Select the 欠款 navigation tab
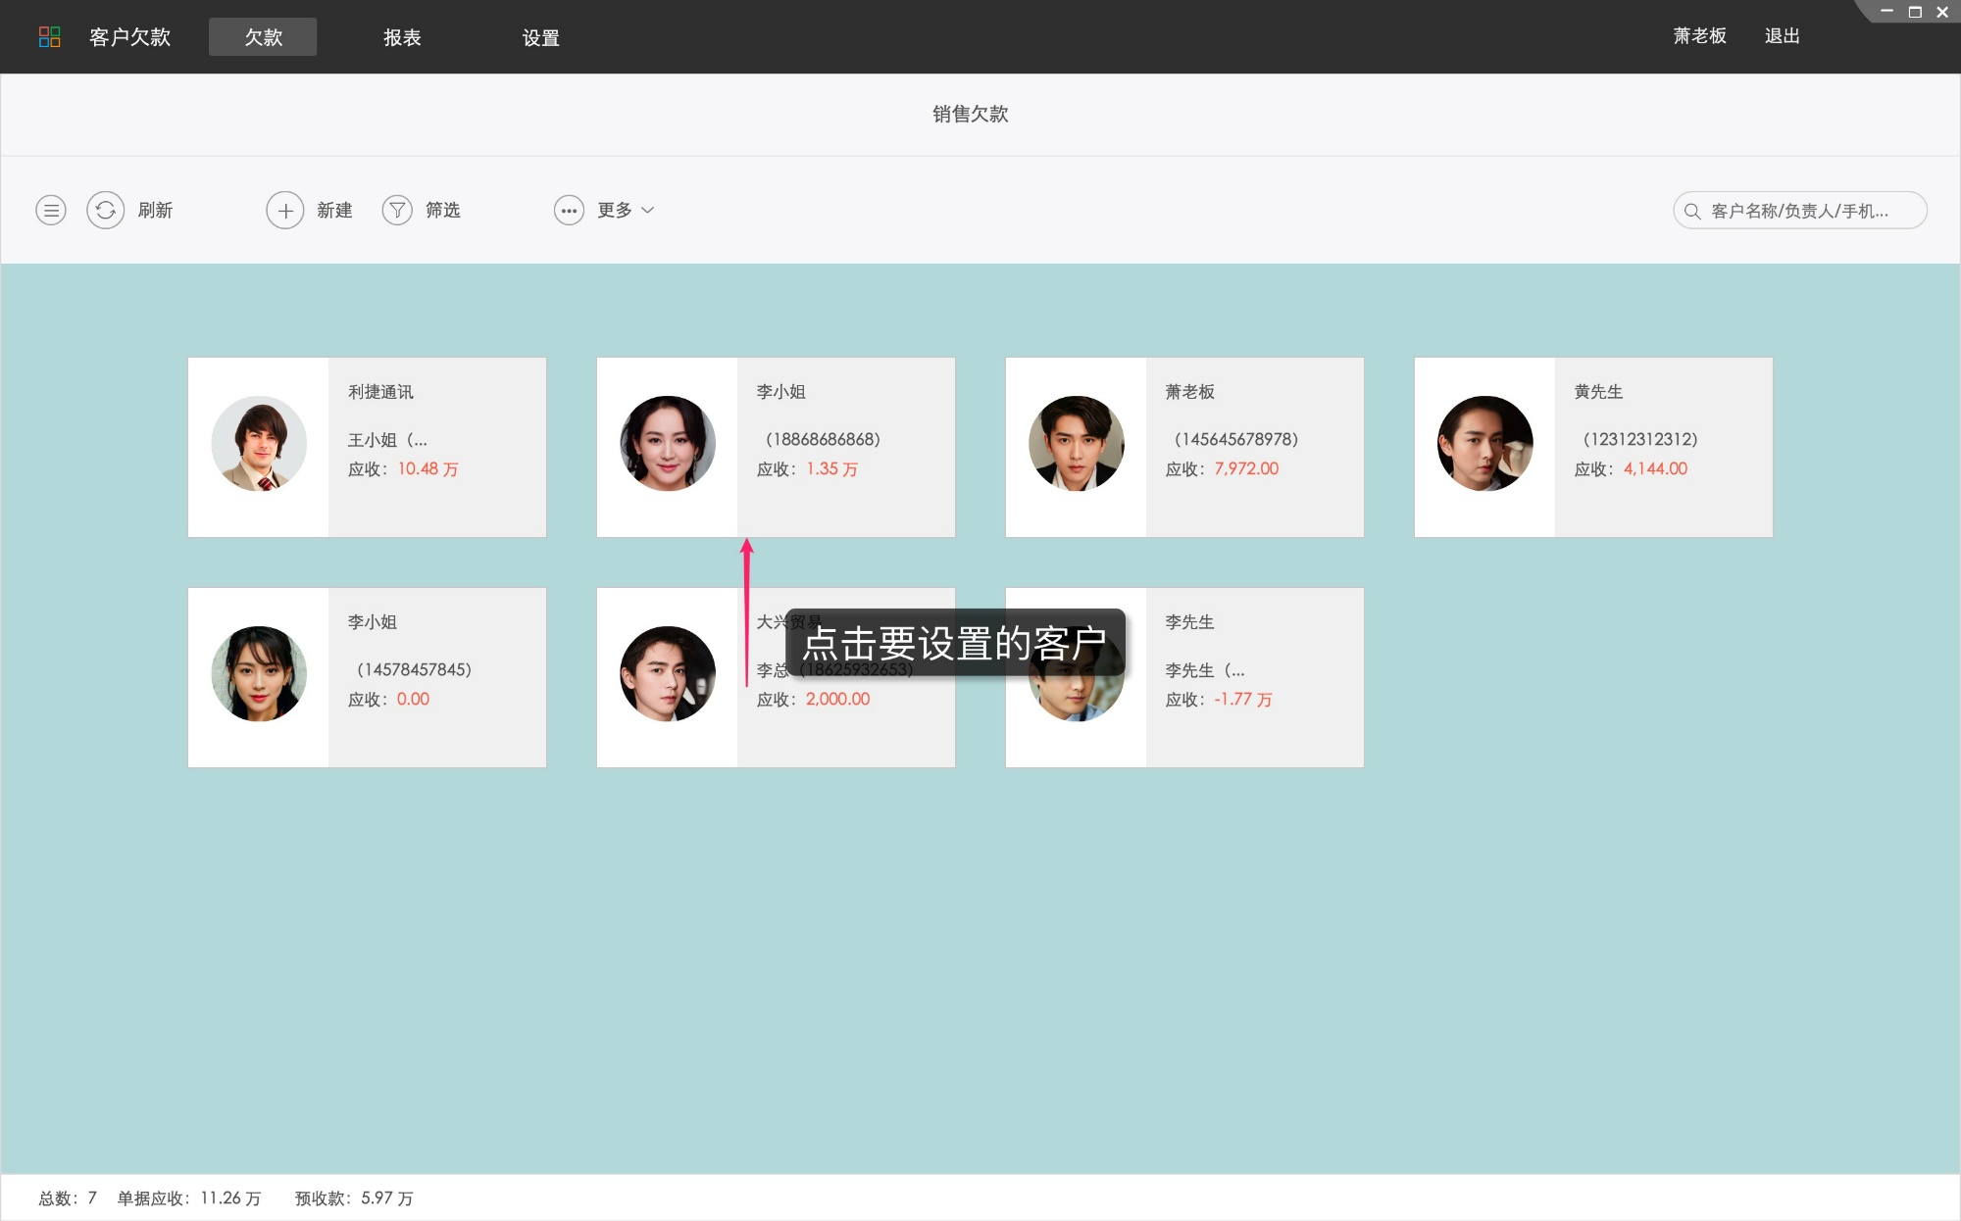Viewport: 1961px width, 1221px height. 262,36
